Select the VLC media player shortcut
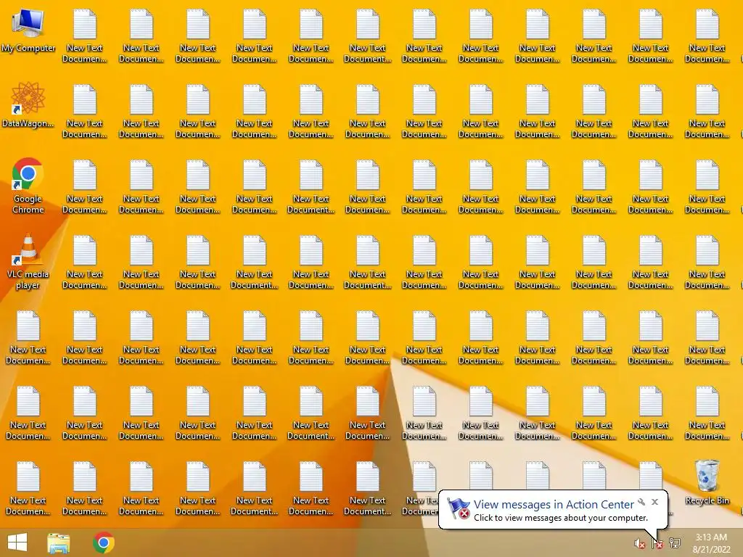This screenshot has width=743, height=557. 28,261
